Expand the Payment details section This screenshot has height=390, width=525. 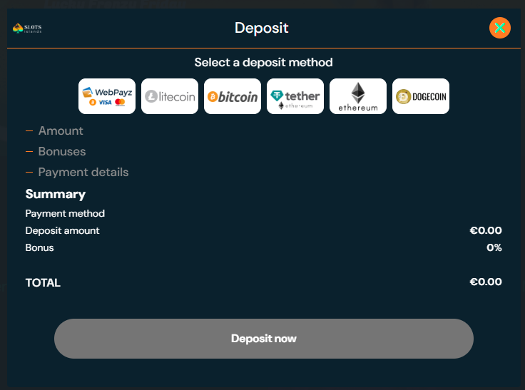coord(83,172)
